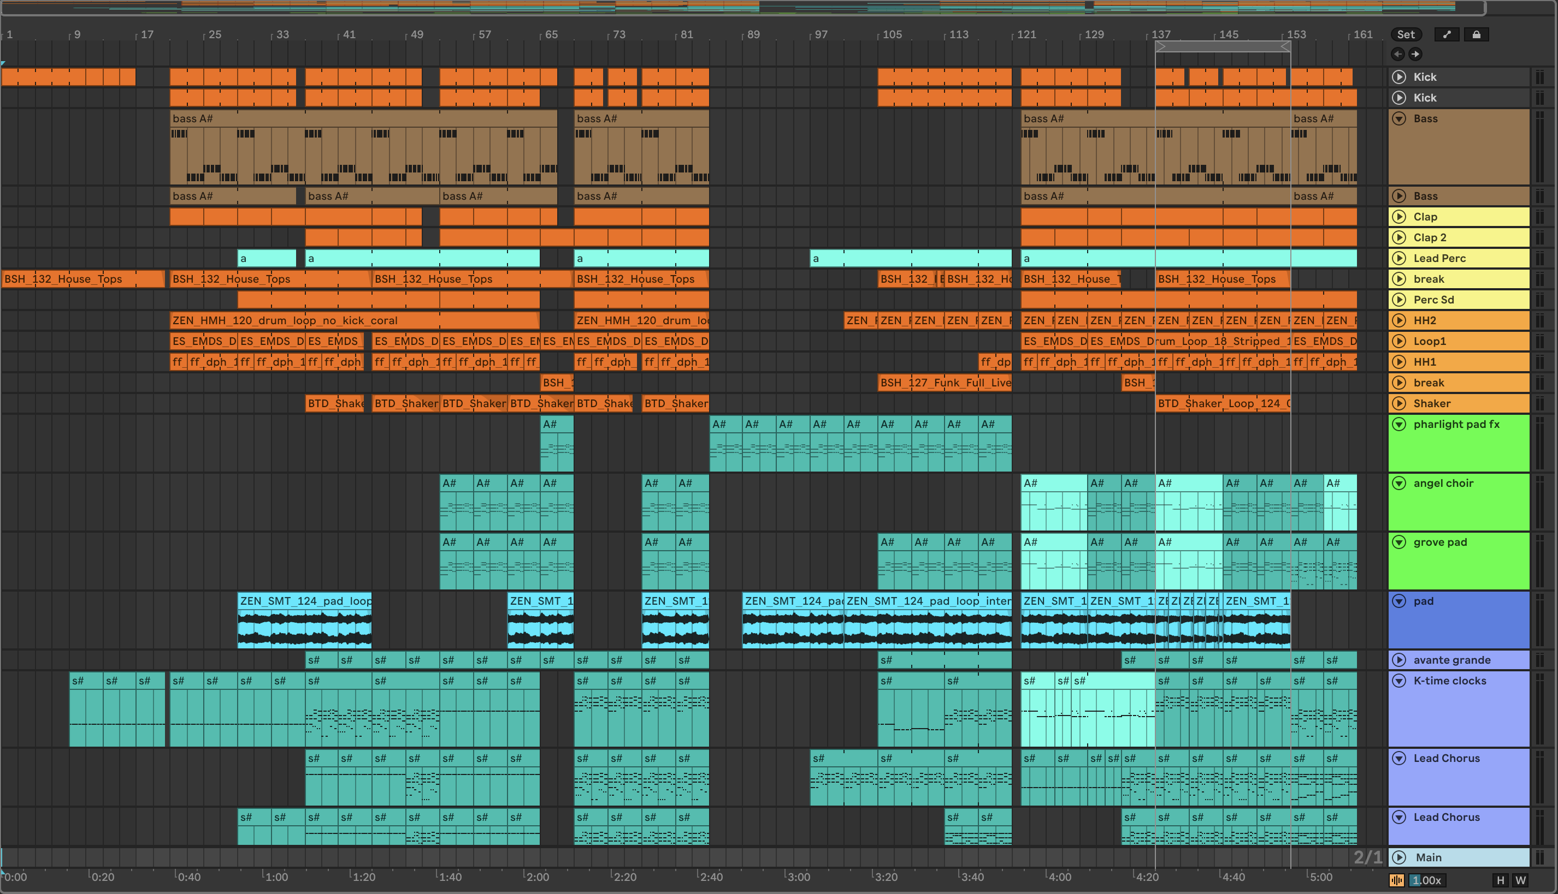This screenshot has height=894, width=1558.
Task: Unfold the first Kick track
Action: [x=1399, y=77]
